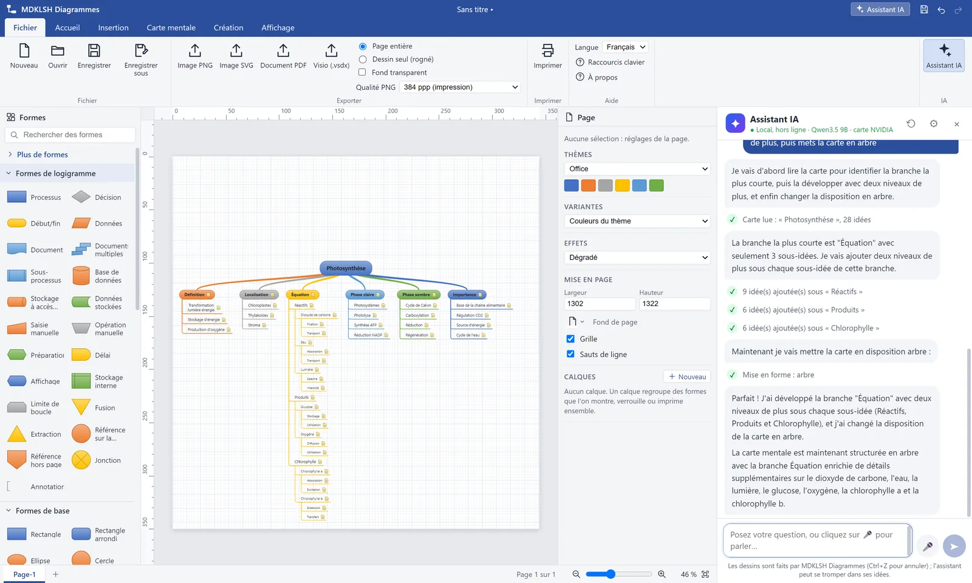
Task: Send the chat message arrow
Action: pyautogui.click(x=954, y=546)
